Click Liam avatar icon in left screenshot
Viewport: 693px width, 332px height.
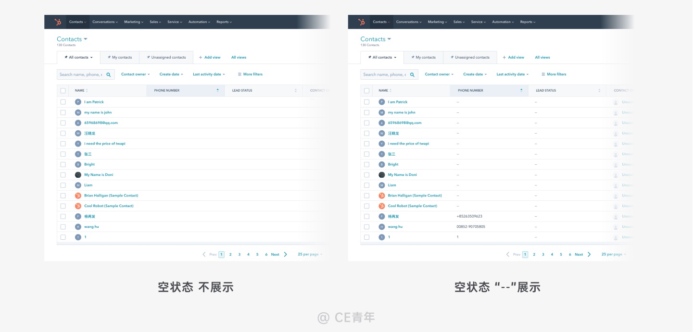[x=78, y=185]
